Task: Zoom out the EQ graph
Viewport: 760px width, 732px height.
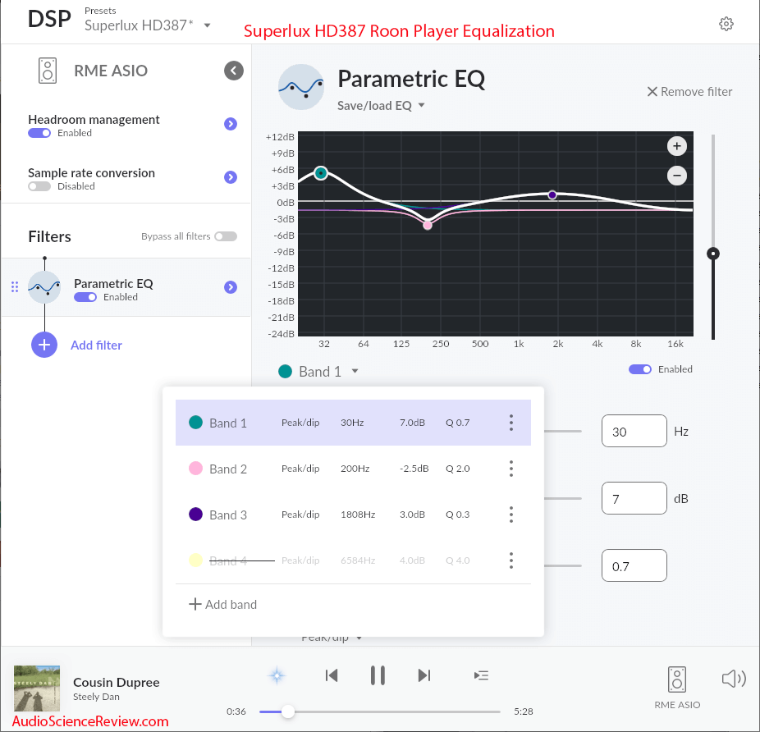Action: [x=676, y=176]
